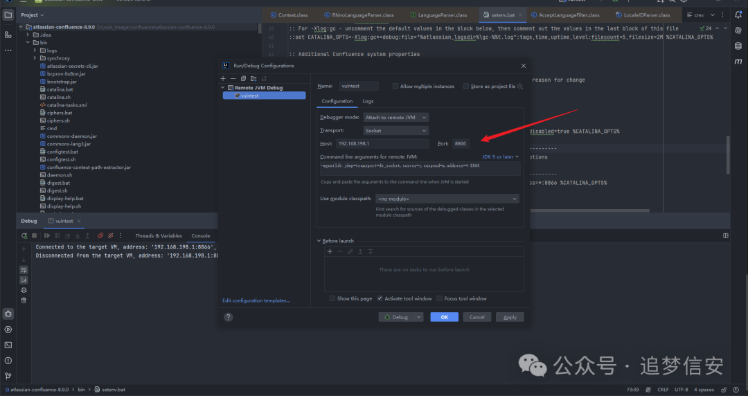
Task: Expand the logs folder in project tree
Action: (x=35, y=50)
